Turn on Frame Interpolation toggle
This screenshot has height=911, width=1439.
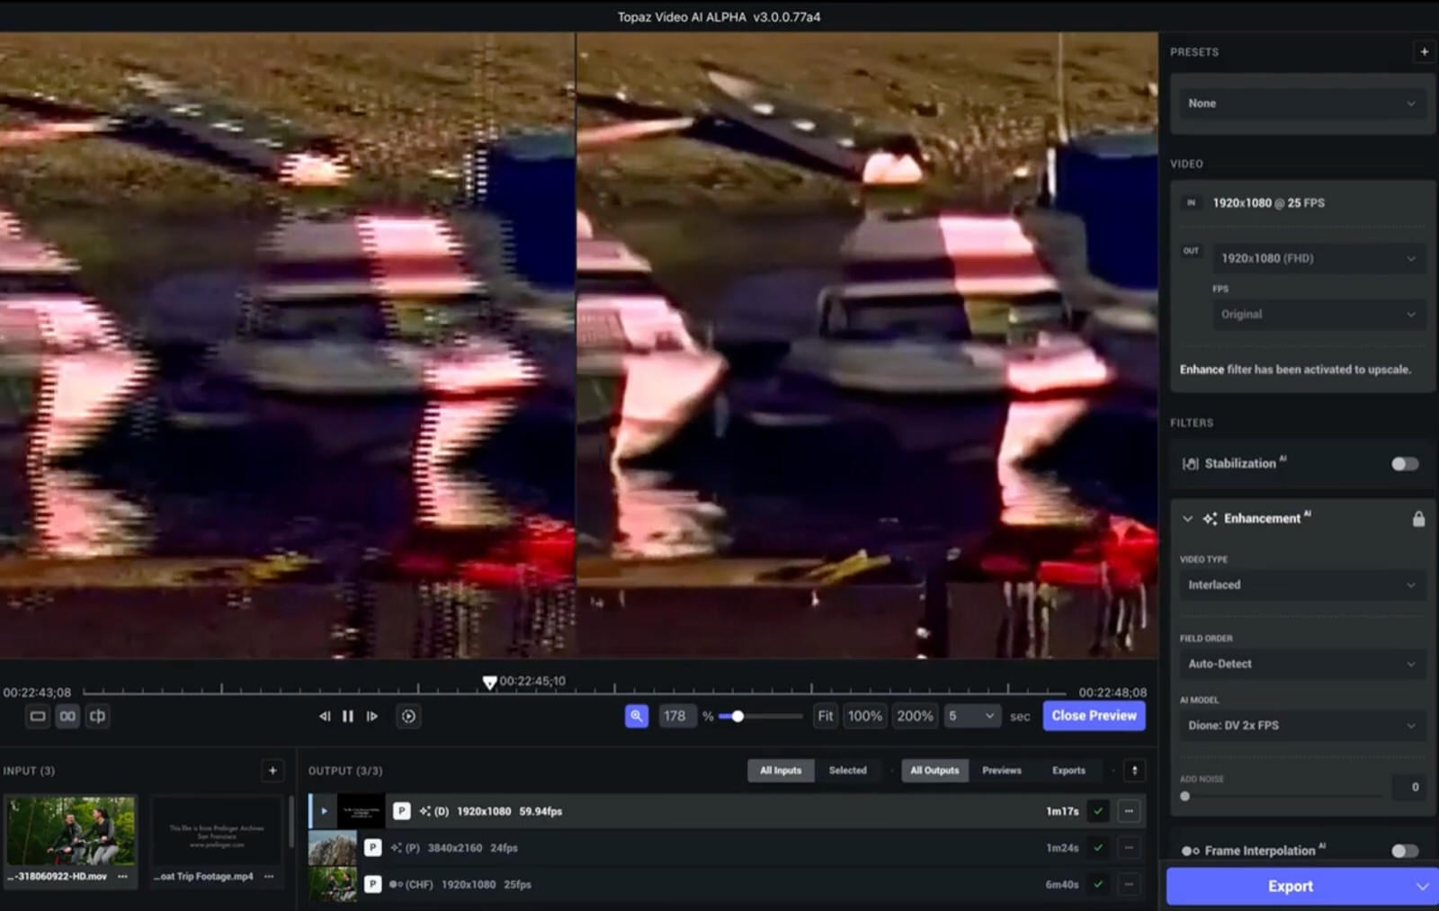pyautogui.click(x=1404, y=851)
